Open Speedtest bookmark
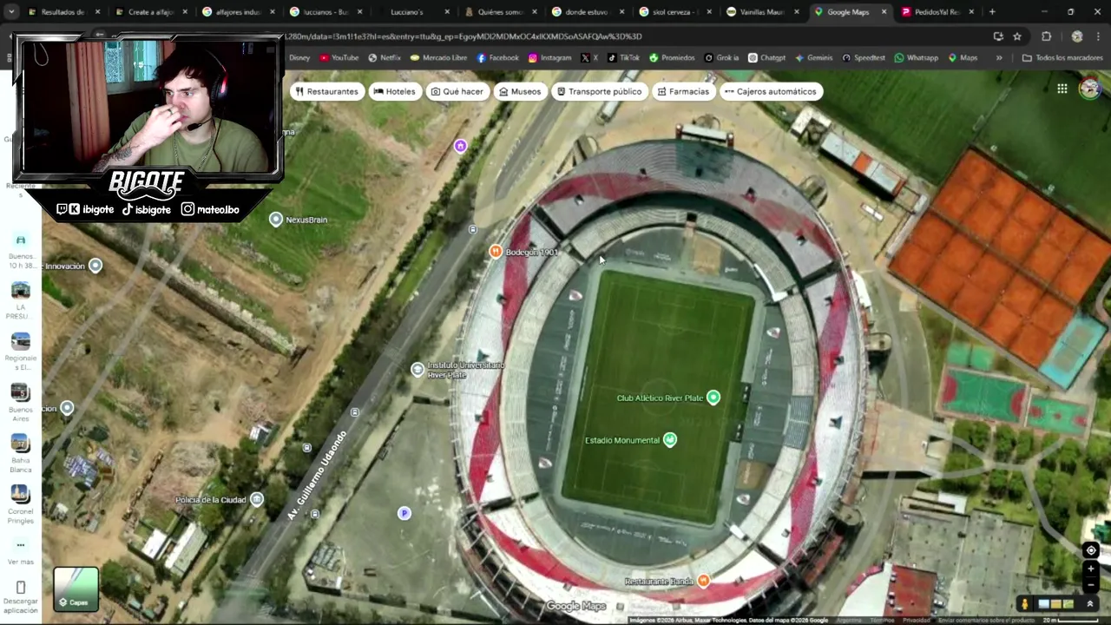The width and height of the screenshot is (1111, 625). (864, 58)
